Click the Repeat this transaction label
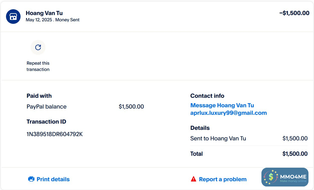This screenshot has width=314, height=190. [38, 66]
